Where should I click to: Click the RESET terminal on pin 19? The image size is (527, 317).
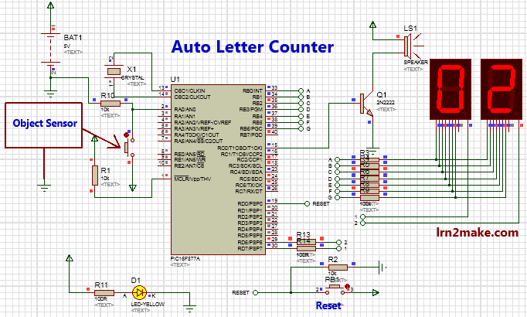coord(307,203)
